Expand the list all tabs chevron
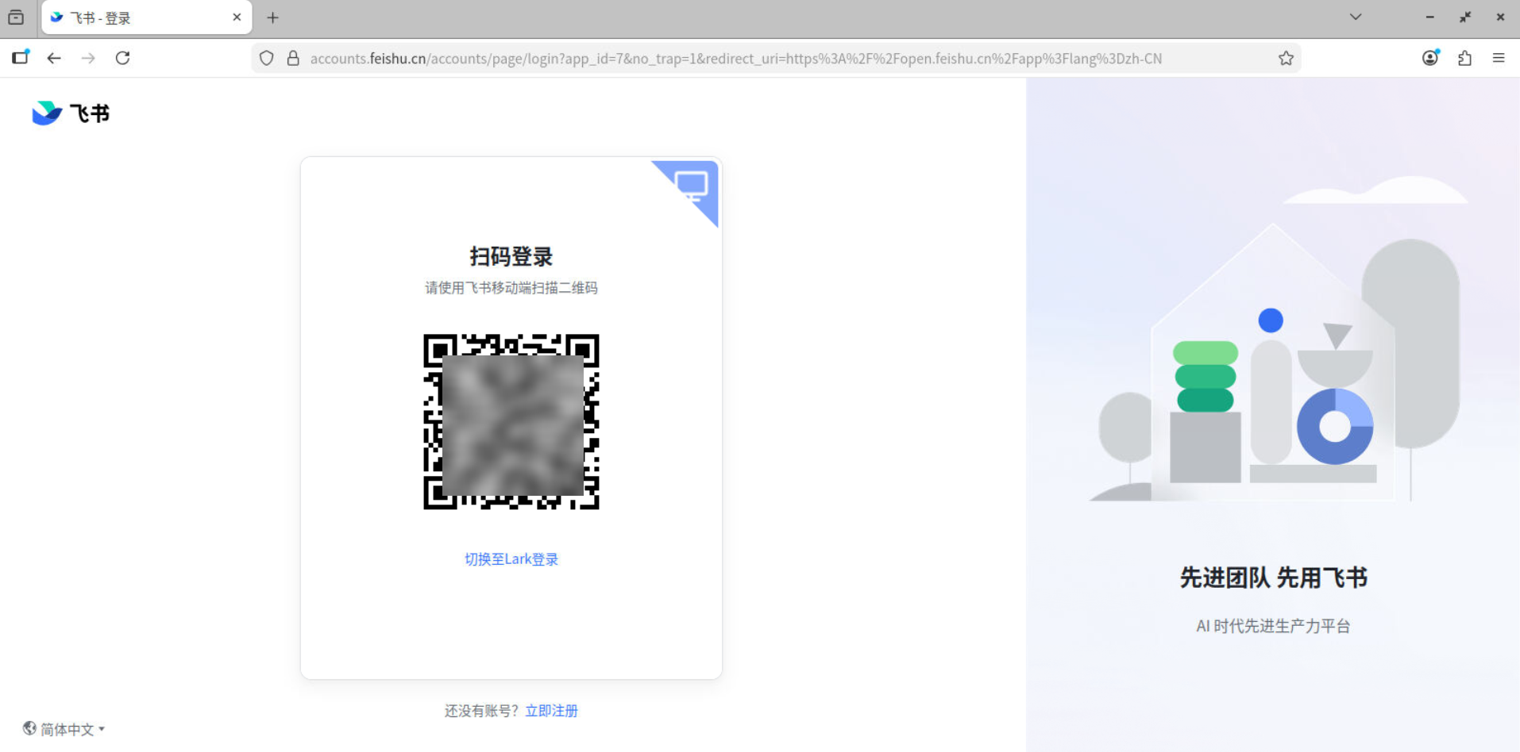Viewport: 1520px width, 752px height. pyautogui.click(x=1356, y=17)
